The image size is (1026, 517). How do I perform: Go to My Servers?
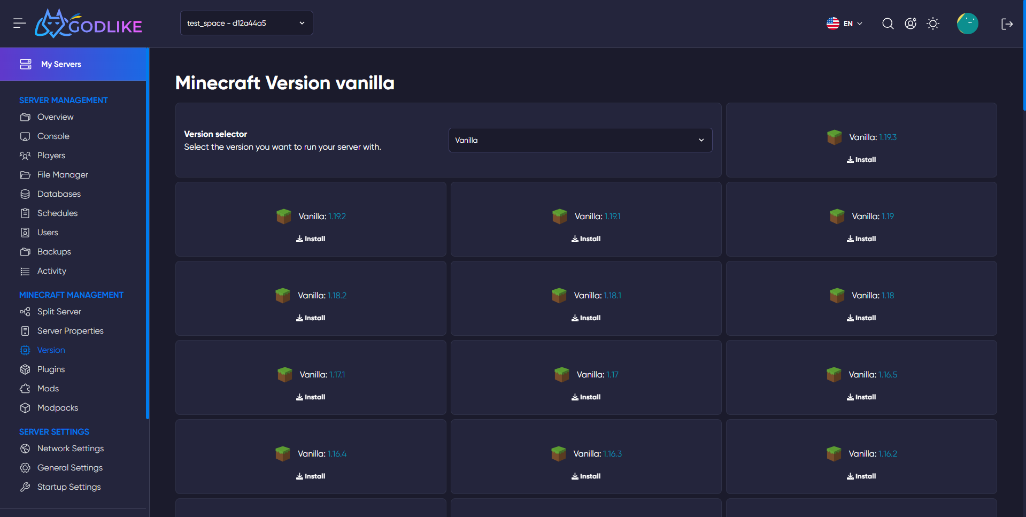pos(73,64)
